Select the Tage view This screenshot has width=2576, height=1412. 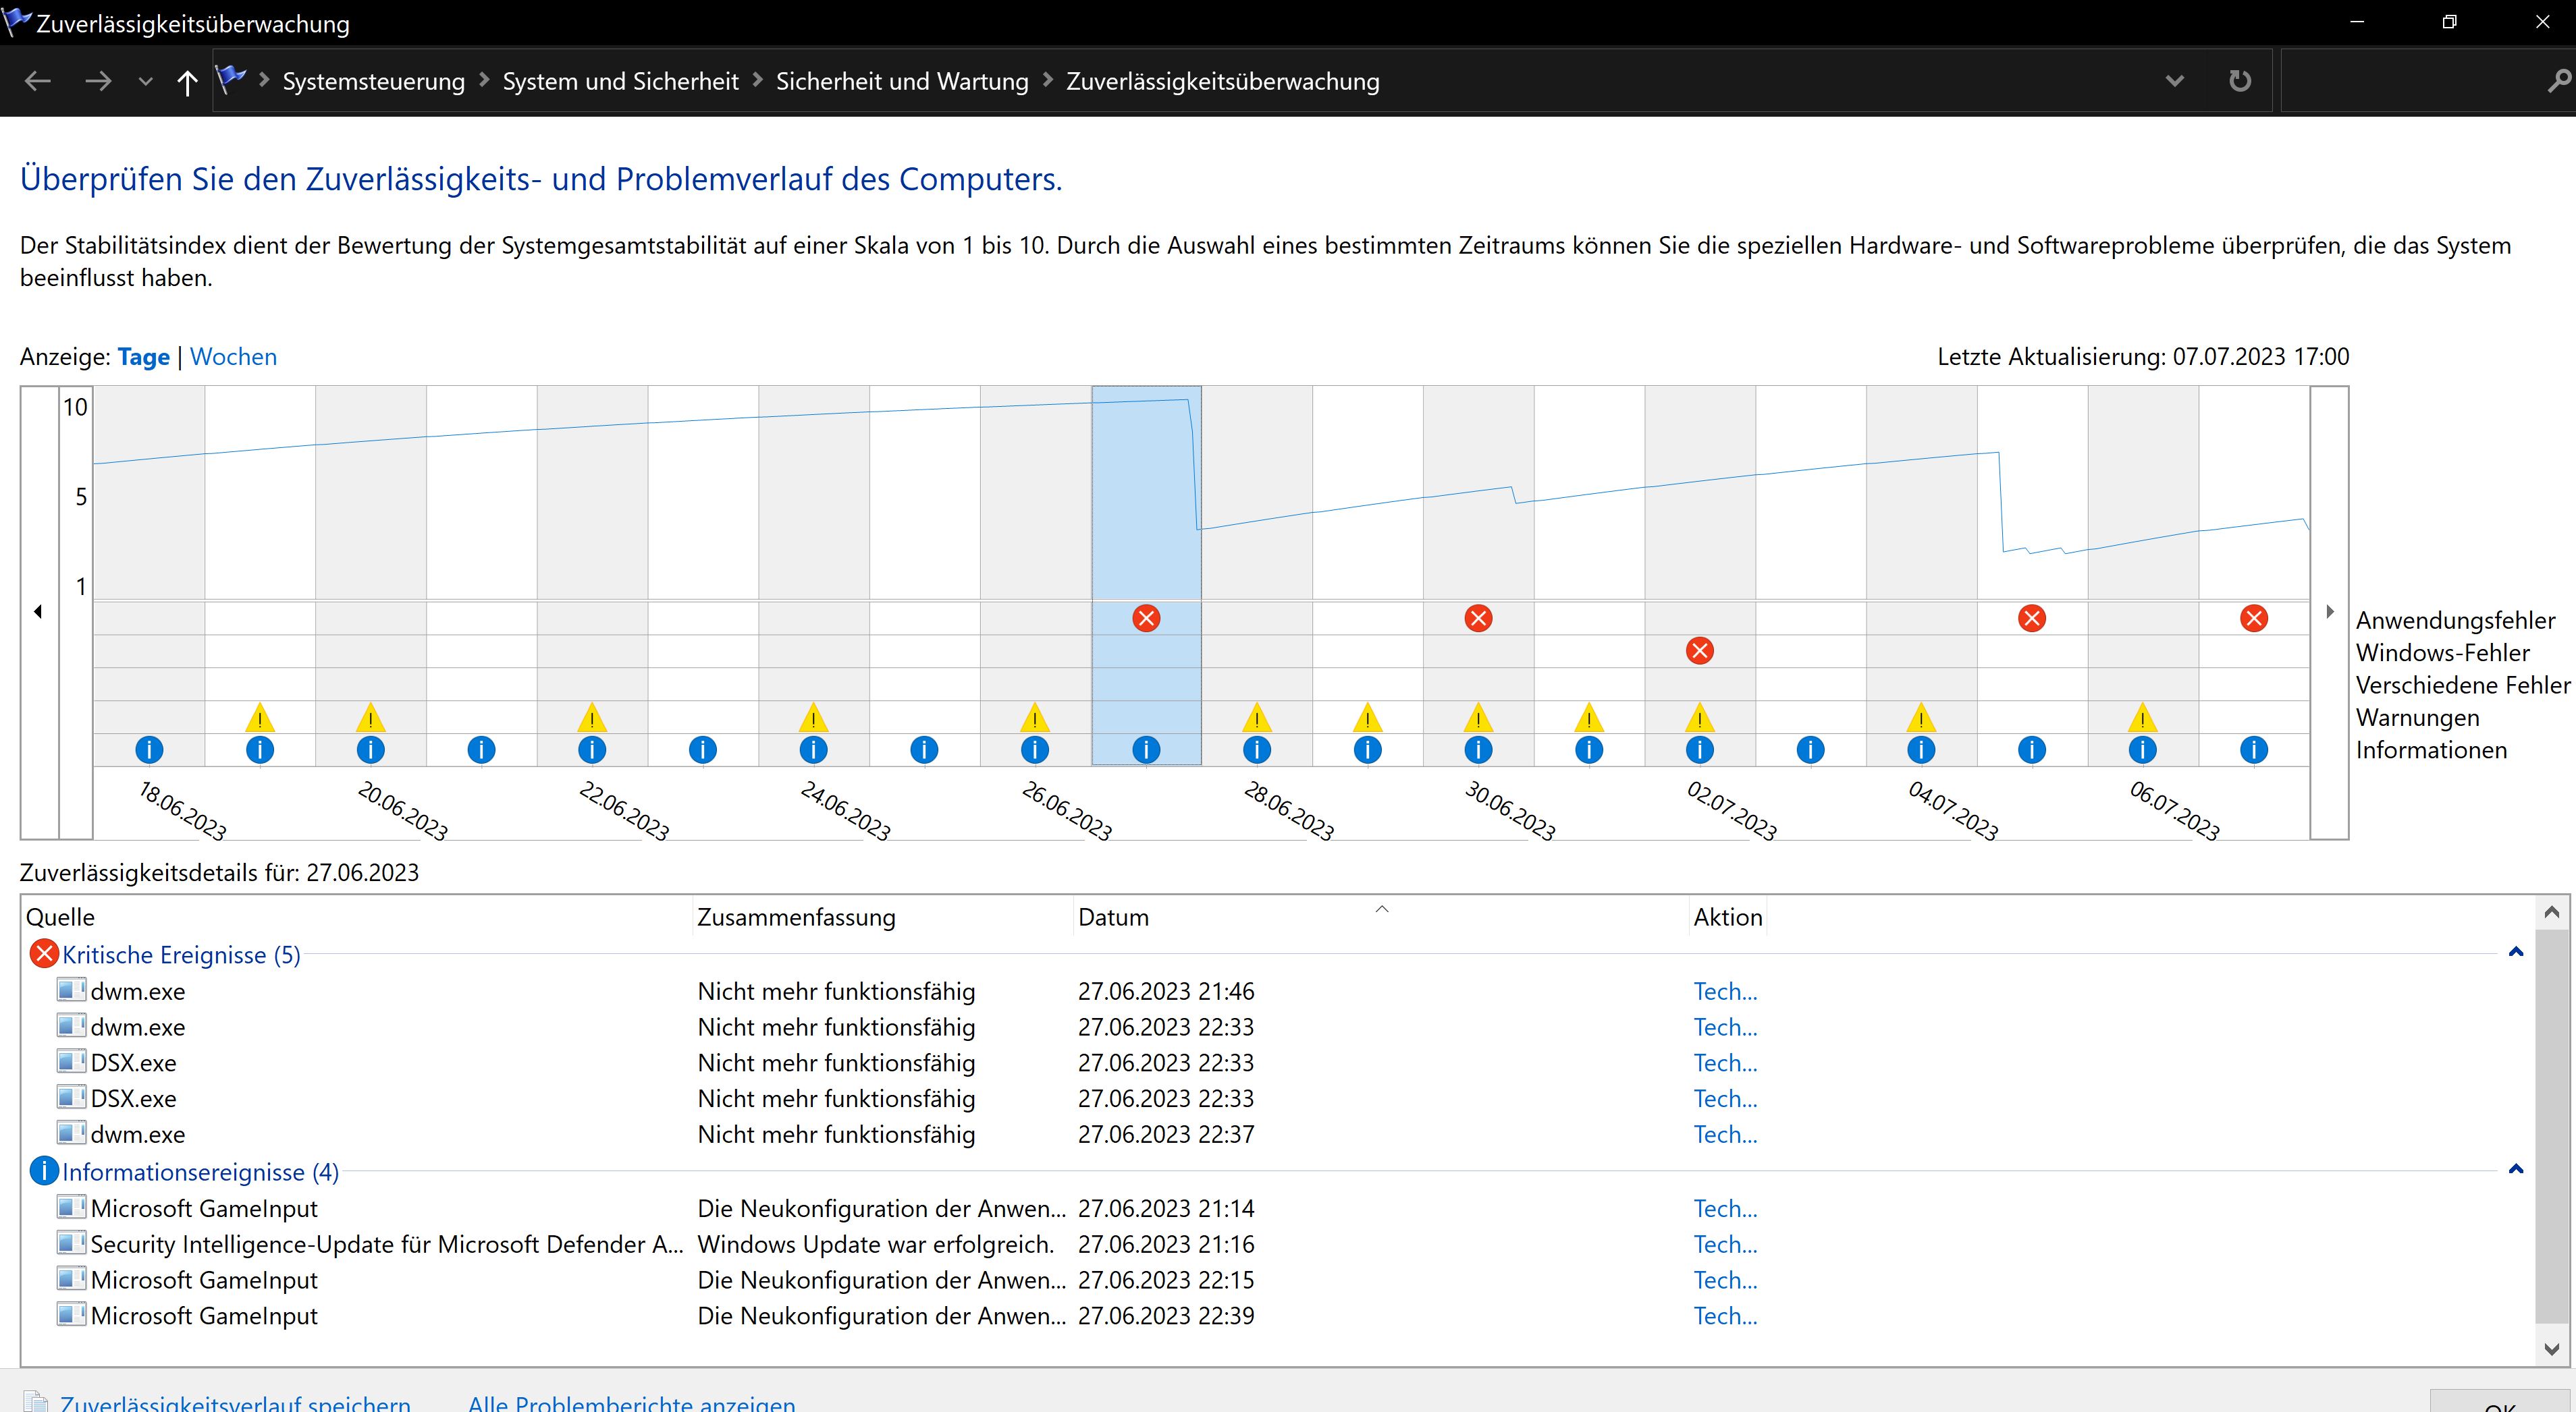click(x=143, y=357)
